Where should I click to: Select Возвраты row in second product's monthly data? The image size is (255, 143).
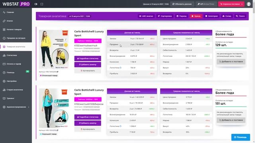[132, 109]
